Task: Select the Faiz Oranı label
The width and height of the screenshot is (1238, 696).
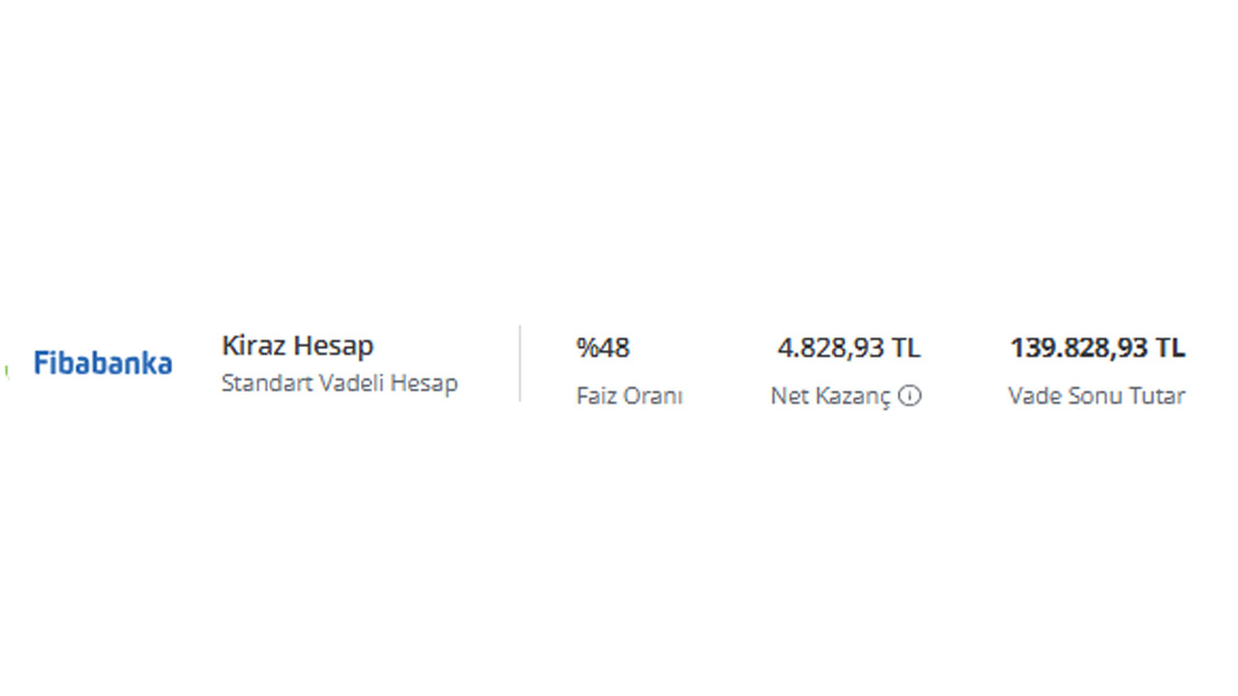Action: point(630,395)
